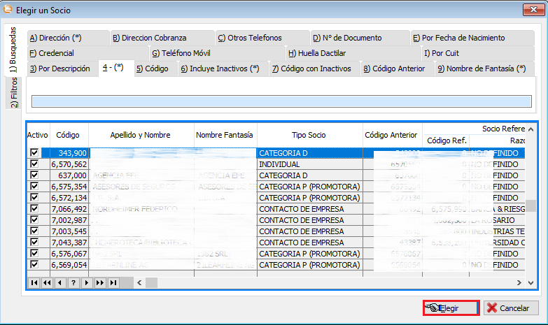Toggle Activo checkbox for code 343,900
This screenshot has width=548, height=325.
[x=34, y=152]
